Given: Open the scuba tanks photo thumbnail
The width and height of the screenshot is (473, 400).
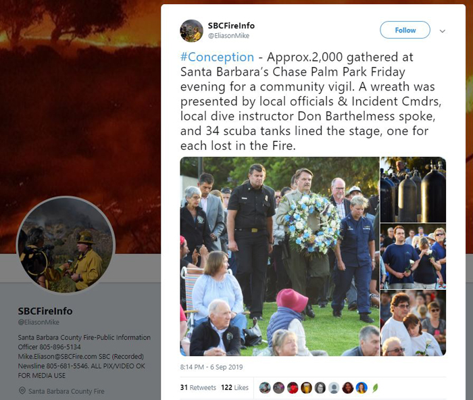Looking at the screenshot, I should pos(414,189).
